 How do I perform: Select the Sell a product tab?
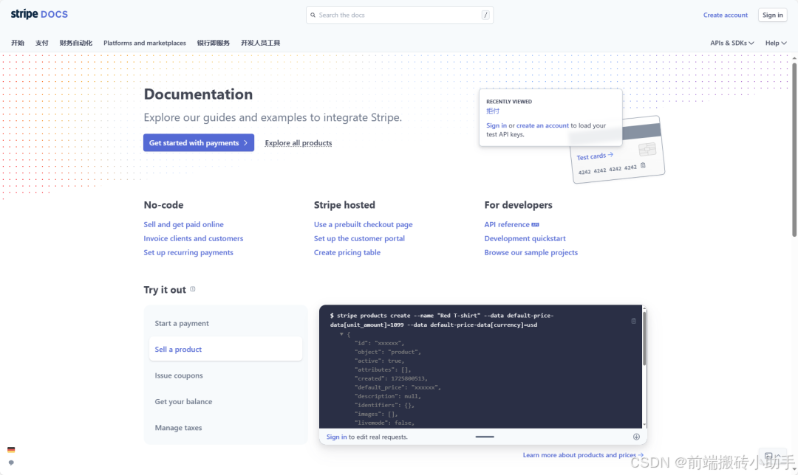225,349
